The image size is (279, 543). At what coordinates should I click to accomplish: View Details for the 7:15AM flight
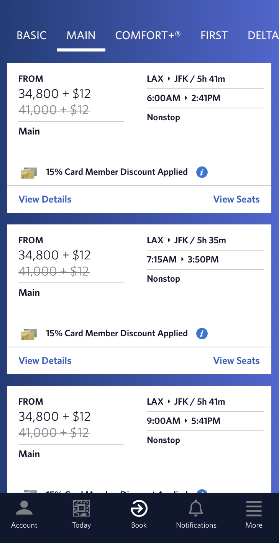[x=45, y=361]
